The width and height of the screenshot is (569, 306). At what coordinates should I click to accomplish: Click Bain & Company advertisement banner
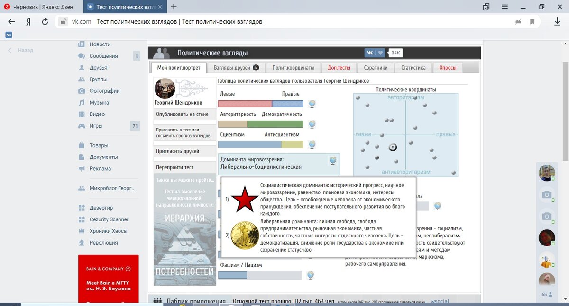[x=109, y=279]
